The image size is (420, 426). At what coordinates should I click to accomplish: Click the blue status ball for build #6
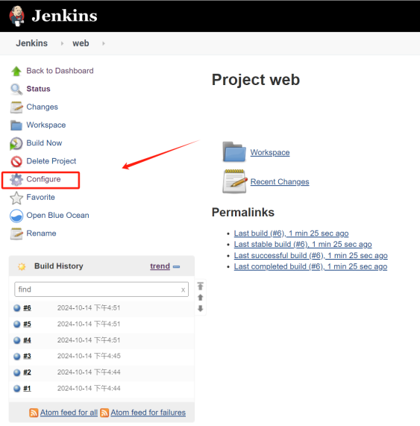coord(17,308)
